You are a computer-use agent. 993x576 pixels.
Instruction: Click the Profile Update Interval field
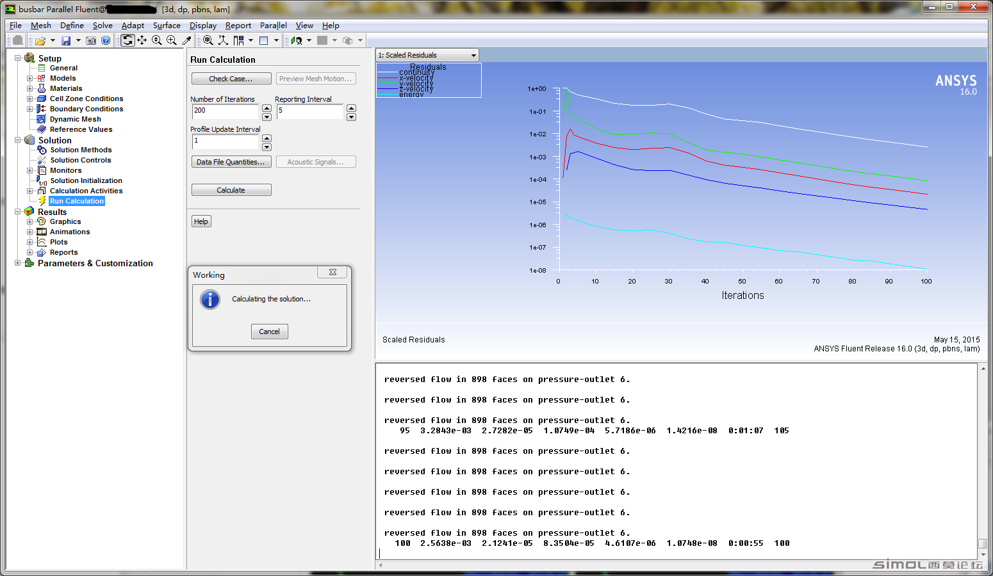226,142
